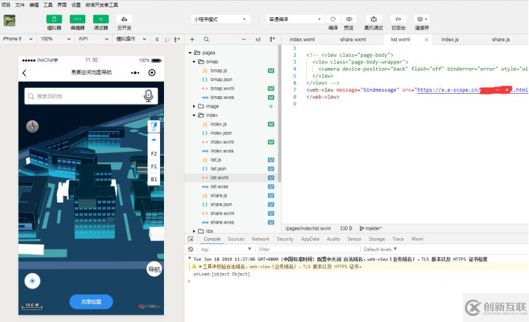Collapse the bmap folder
The height and width of the screenshot is (322, 529).
(194, 61)
